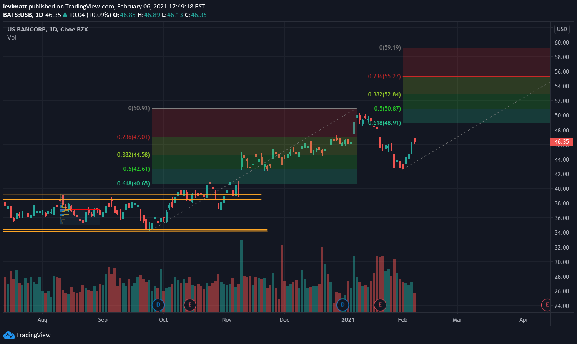Select the US BANCORP, 1D, Cboe BZX title

click(x=48, y=29)
